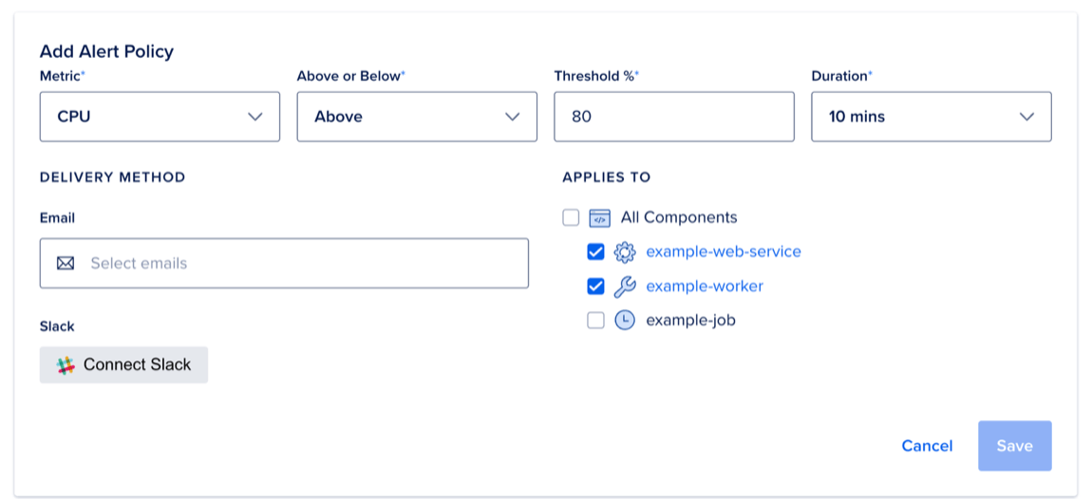Click the Threshold % input field
This screenshot has width=1092, height=499.
[673, 117]
